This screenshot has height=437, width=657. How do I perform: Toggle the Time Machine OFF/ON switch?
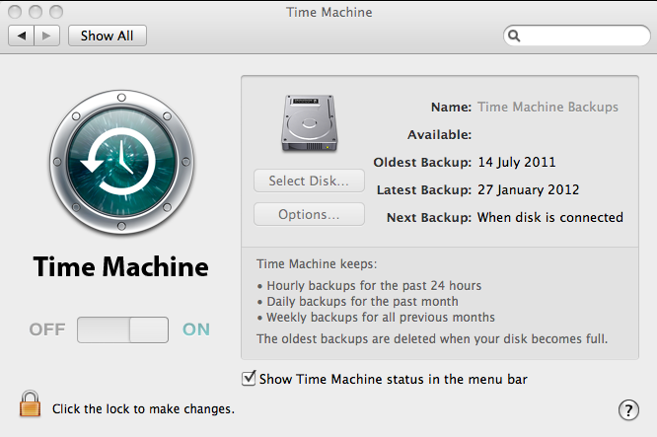click(x=122, y=329)
